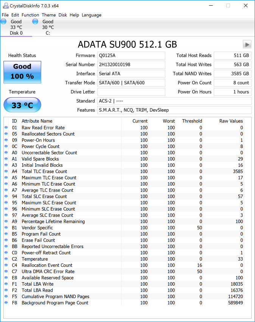Open the File menu
The image size is (255, 322).
[x=5, y=15]
